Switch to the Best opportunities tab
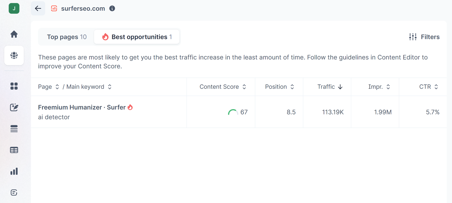This screenshot has height=203, width=452. pyautogui.click(x=137, y=37)
